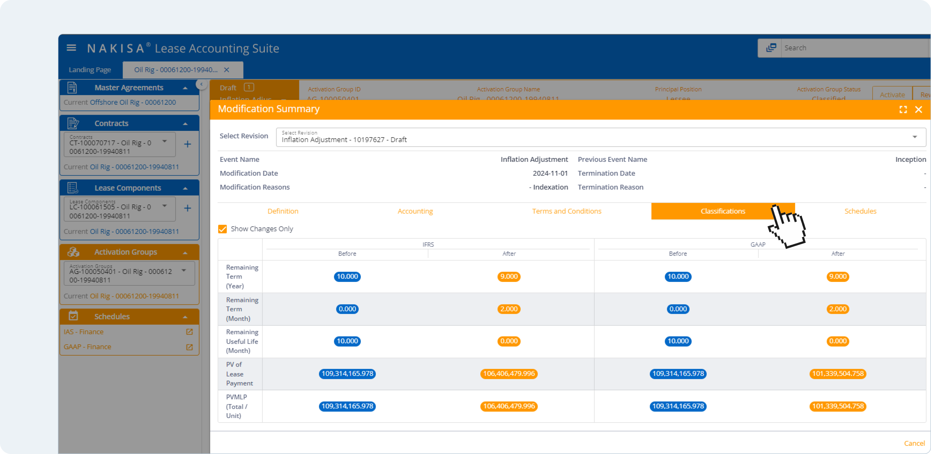The height and width of the screenshot is (454, 931).
Task: Click the Activation Groups cubes icon
Action: point(73,252)
